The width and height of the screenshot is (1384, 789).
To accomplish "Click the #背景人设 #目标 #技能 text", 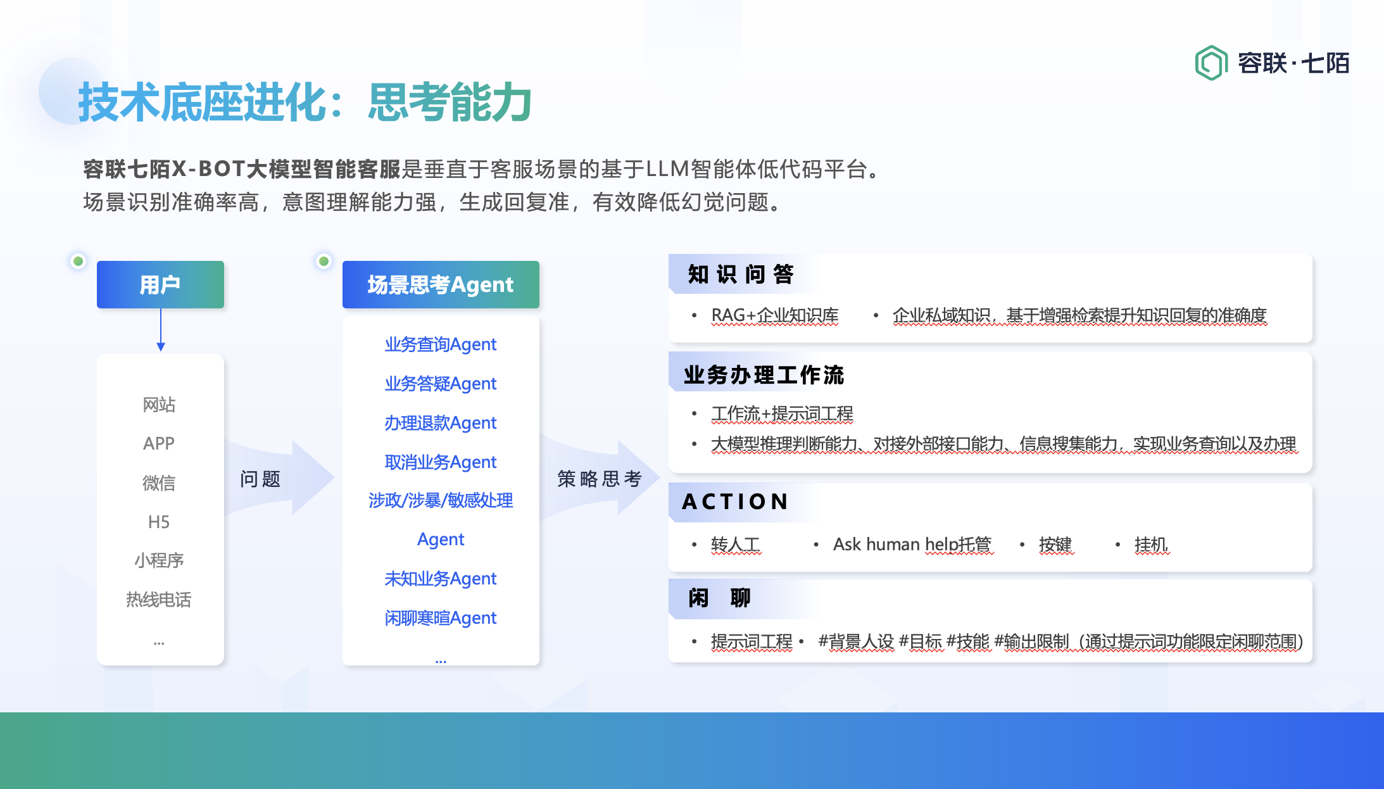I will pos(903,641).
